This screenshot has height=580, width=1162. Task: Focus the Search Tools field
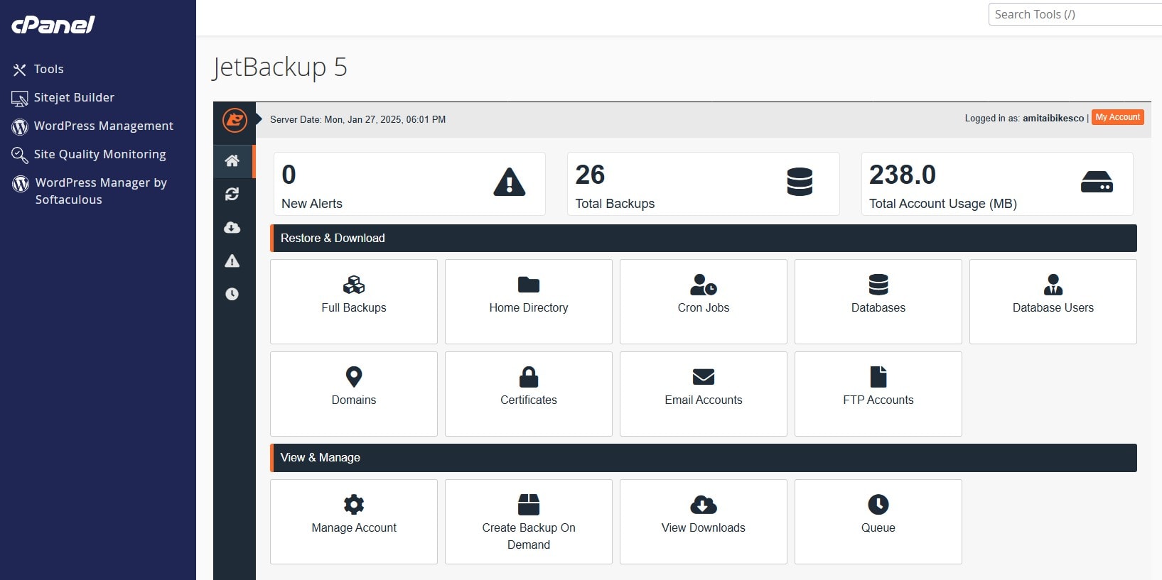pyautogui.click(x=1075, y=14)
